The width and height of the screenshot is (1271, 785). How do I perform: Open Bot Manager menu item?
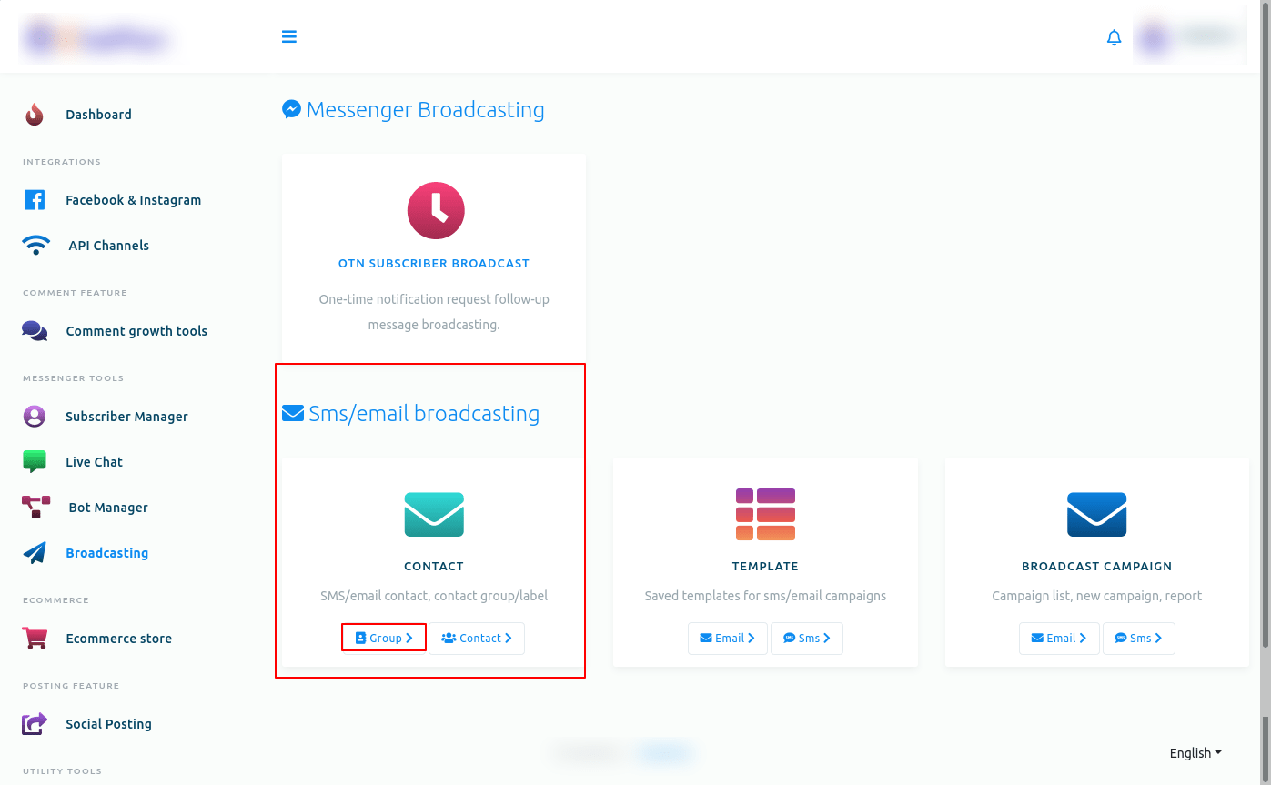click(107, 508)
